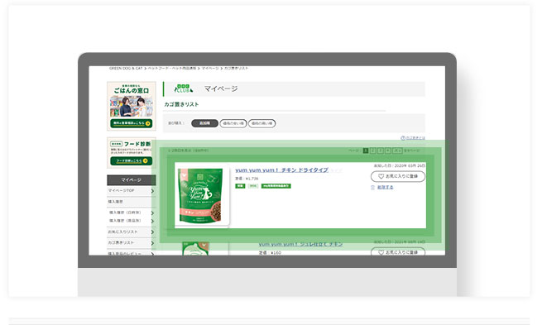The height and width of the screenshot is (325, 542).
Task: Click the heart icon on チキン ドライタイプ favorite button
Action: [381, 176]
